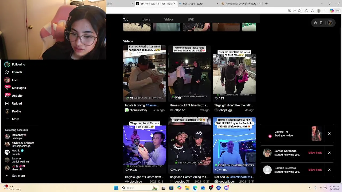Viewport: 342px width, 192px height.
Task: Click the taskbar Search box
Action: (x=140, y=188)
